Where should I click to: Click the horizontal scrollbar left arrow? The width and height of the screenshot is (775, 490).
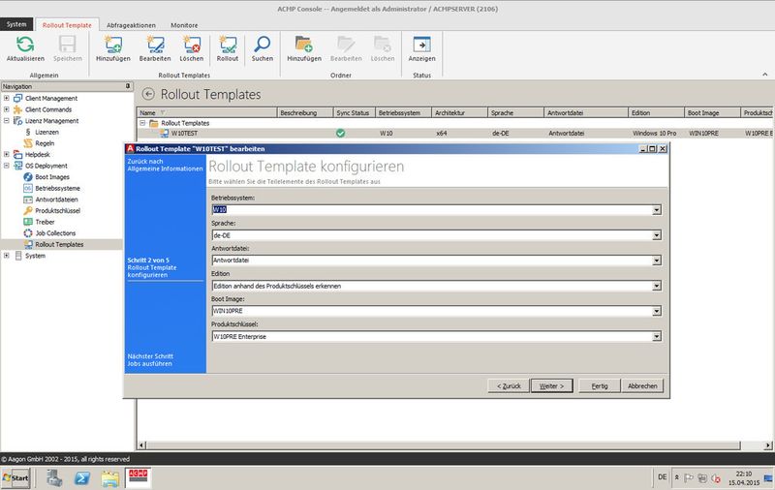pyautogui.click(x=141, y=445)
